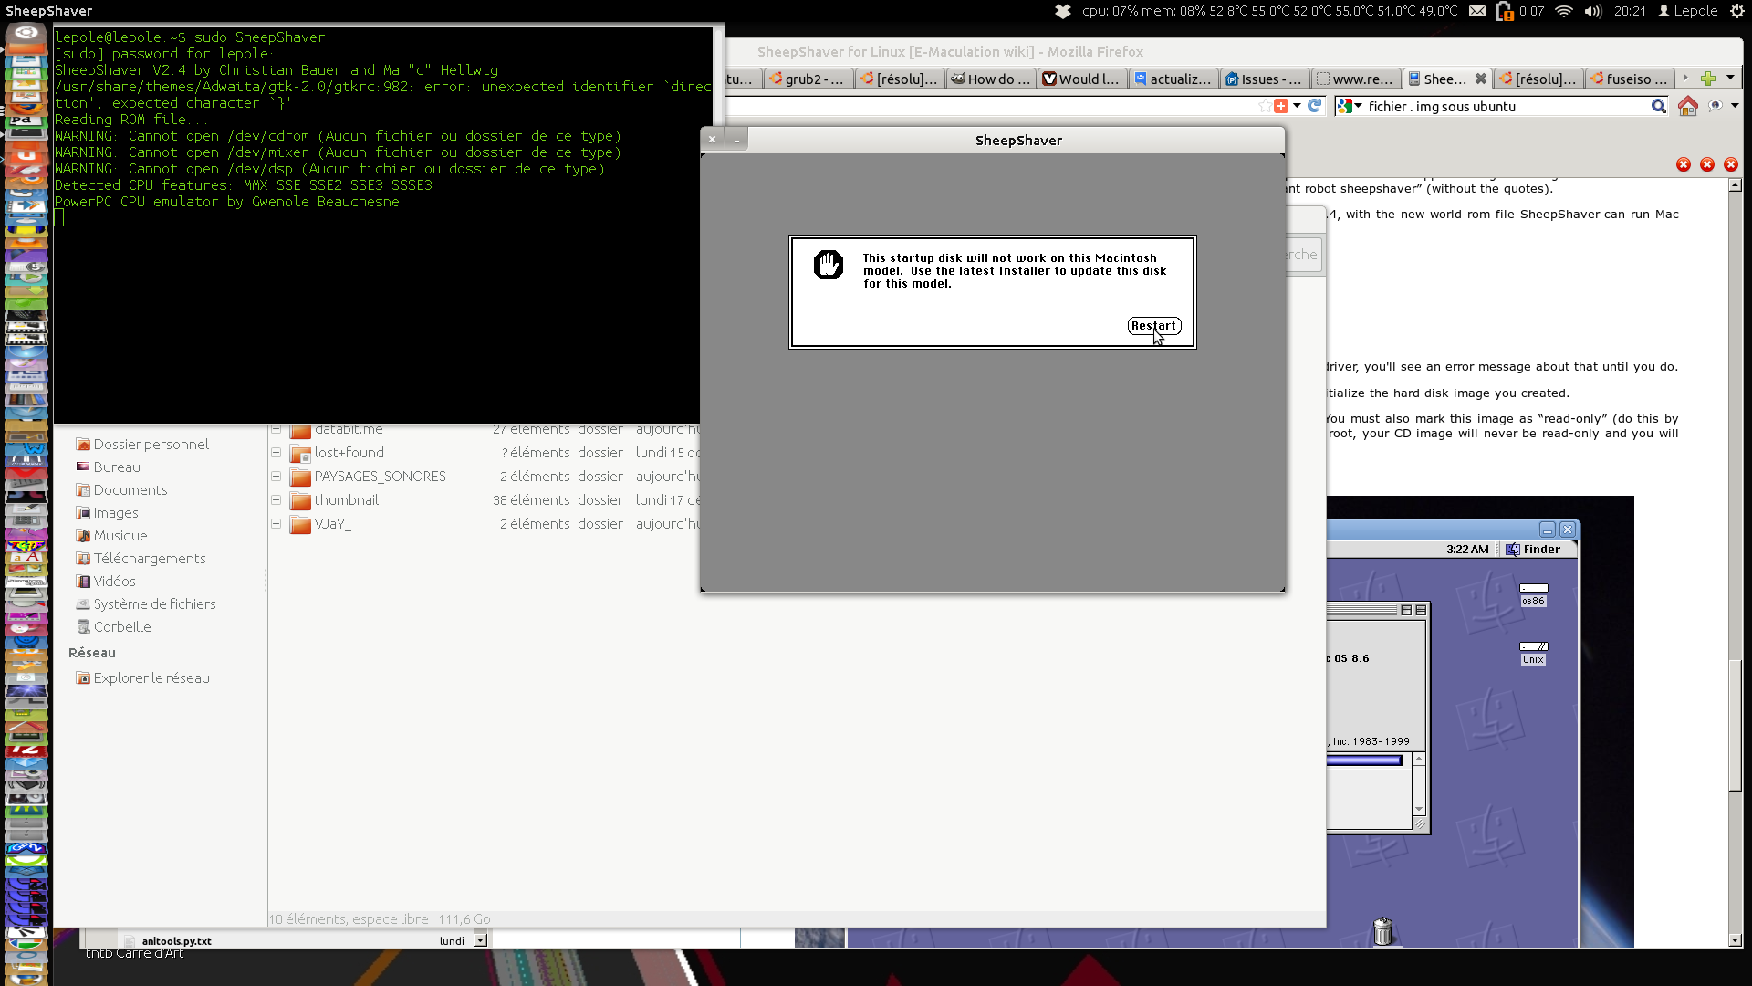Open the list all tabs dropdown
This screenshot has width=1752, height=986.
(x=1730, y=79)
